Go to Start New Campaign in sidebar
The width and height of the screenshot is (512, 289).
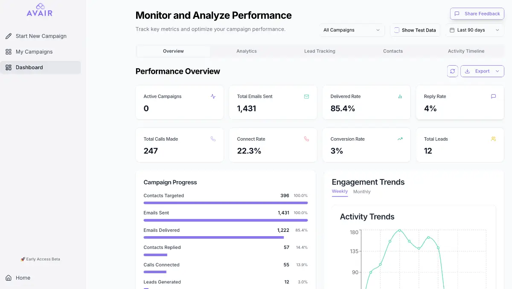click(x=41, y=36)
